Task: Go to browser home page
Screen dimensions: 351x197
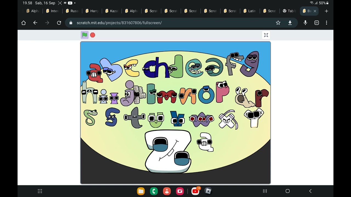Action: click(x=24, y=23)
